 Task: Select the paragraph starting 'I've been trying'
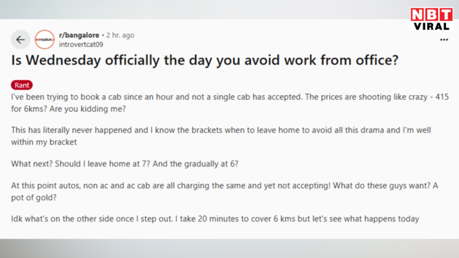tap(230, 103)
